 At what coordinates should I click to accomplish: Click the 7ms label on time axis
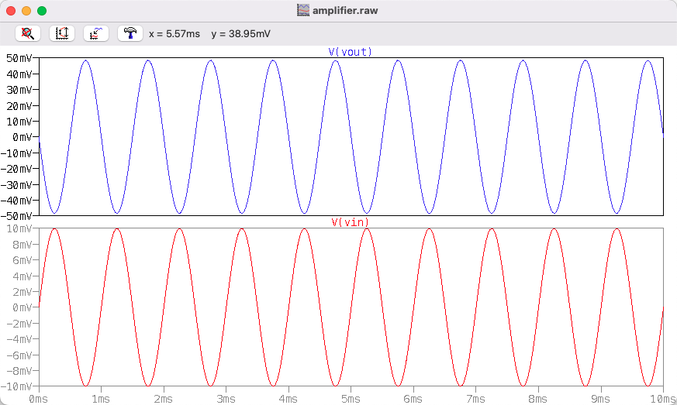coord(475,399)
